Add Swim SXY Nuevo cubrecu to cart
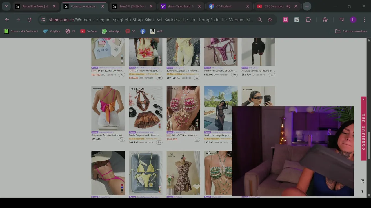Image resolution: width=371 pixels, height=208 pixels. pos(197,139)
